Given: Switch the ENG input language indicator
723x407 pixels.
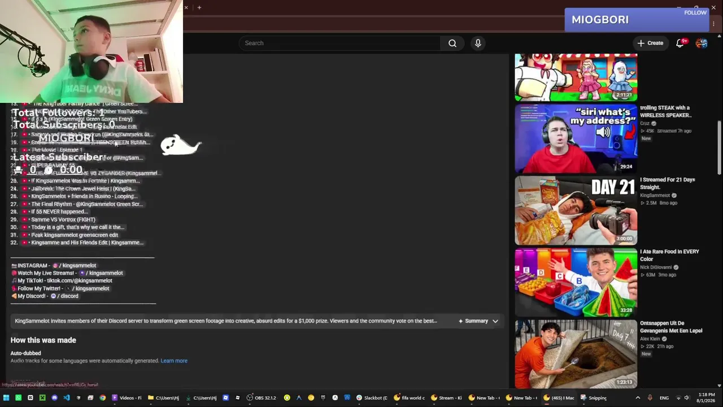Looking at the screenshot, I should [x=664, y=398].
